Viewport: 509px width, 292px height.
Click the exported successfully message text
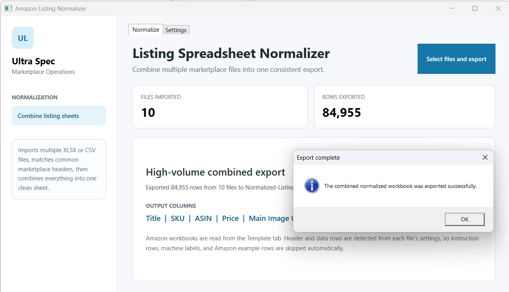point(401,186)
